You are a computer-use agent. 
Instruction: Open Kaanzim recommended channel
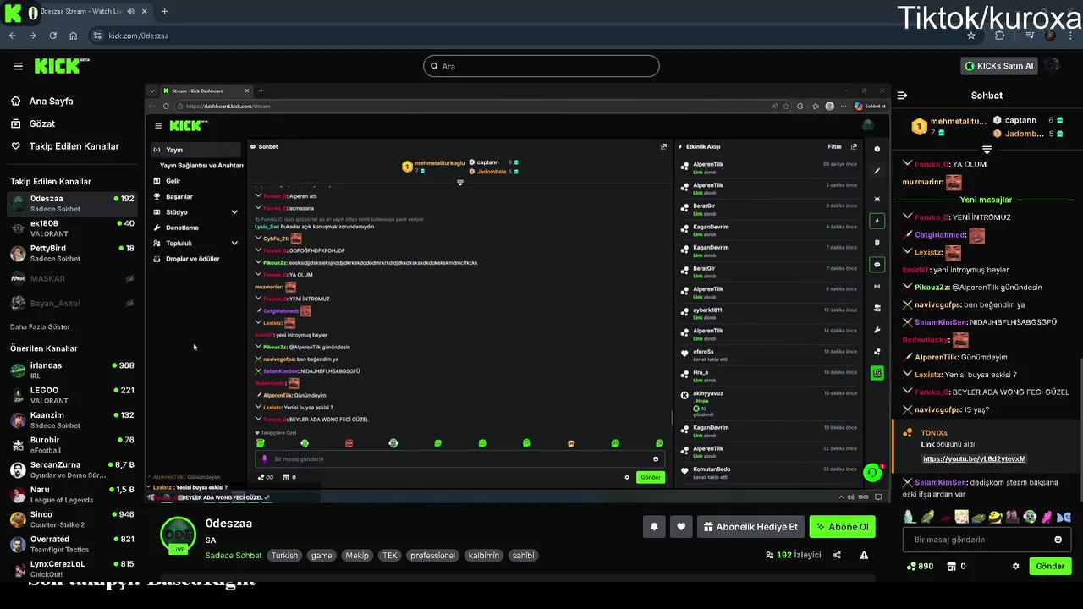[72, 420]
